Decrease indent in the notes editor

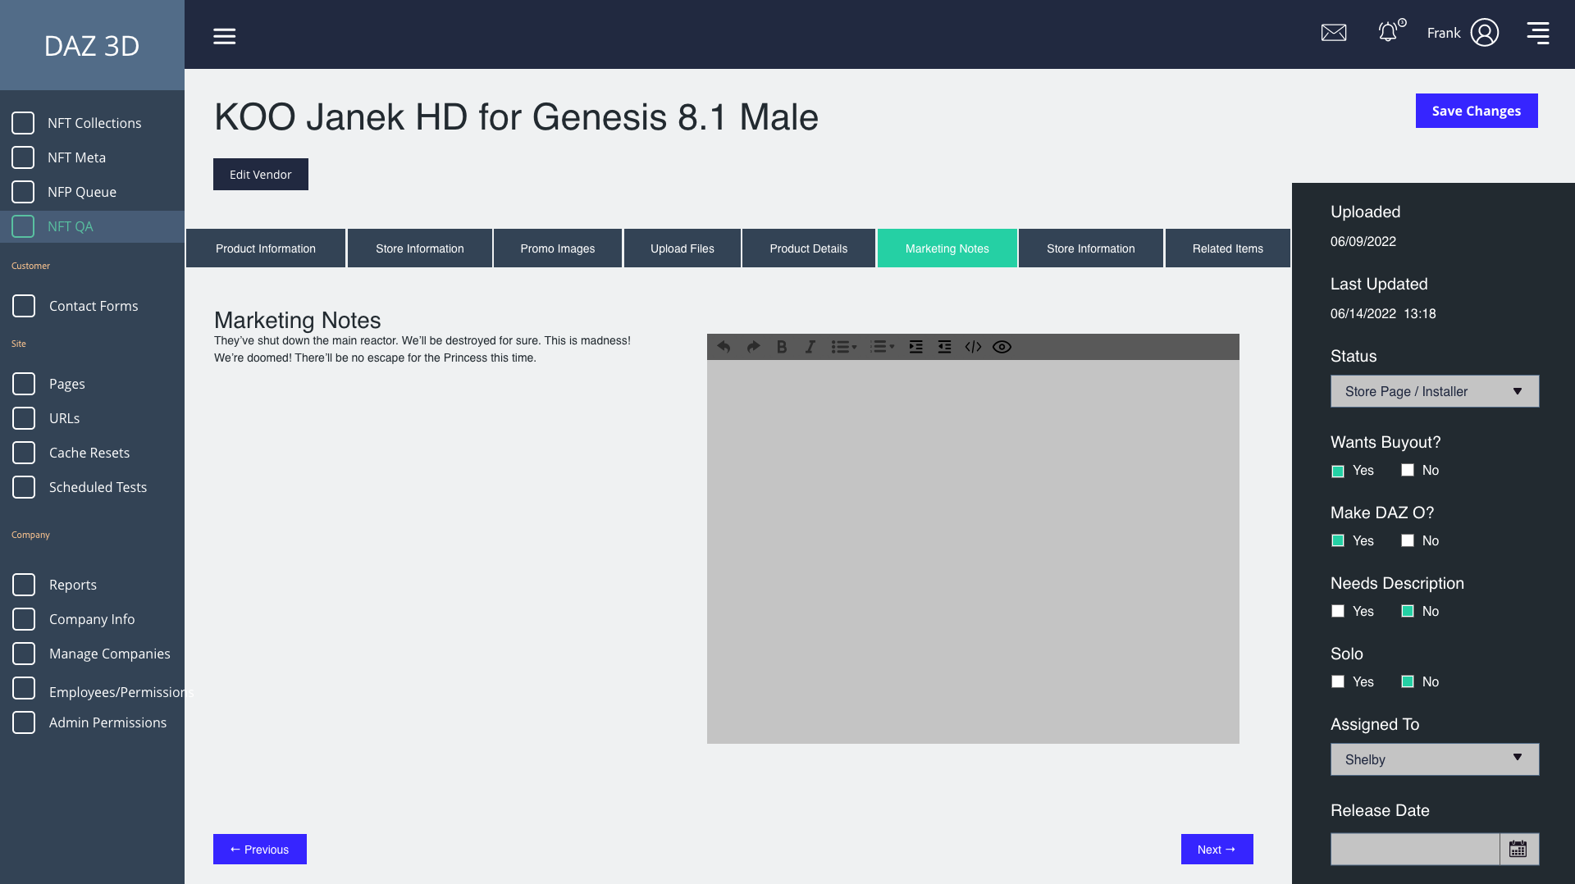pyautogui.click(x=945, y=347)
